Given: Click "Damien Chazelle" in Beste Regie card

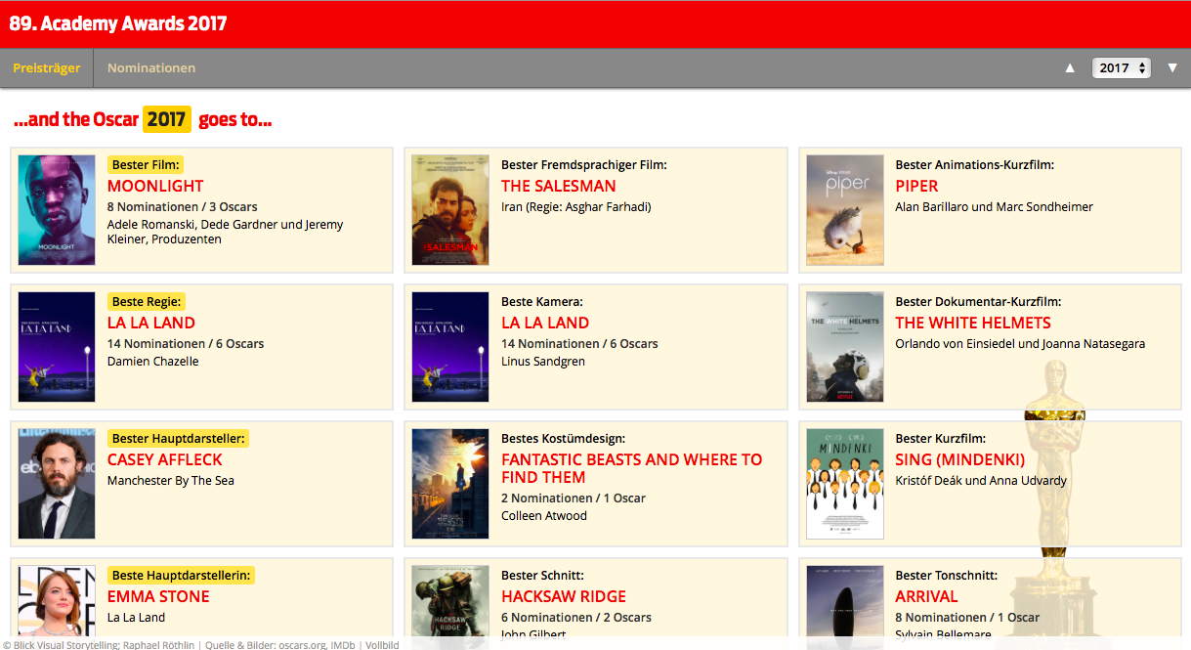Looking at the screenshot, I should coord(153,362).
